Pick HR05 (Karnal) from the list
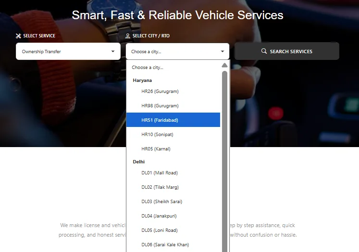The image size is (359, 252). pos(173,149)
